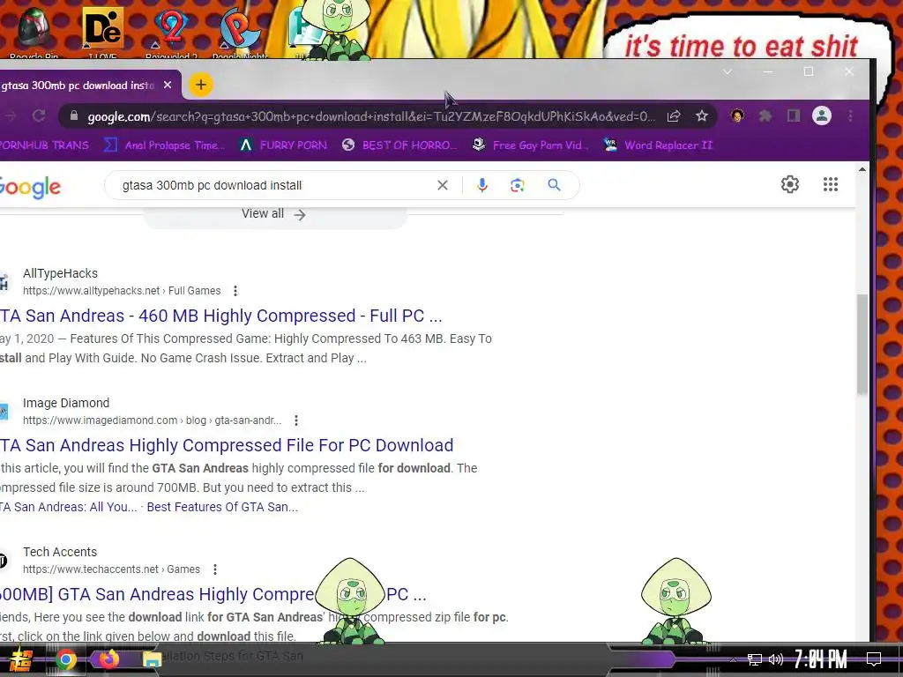Clear the search box with X
Image resolution: width=903 pixels, height=677 pixels.
[x=443, y=185]
